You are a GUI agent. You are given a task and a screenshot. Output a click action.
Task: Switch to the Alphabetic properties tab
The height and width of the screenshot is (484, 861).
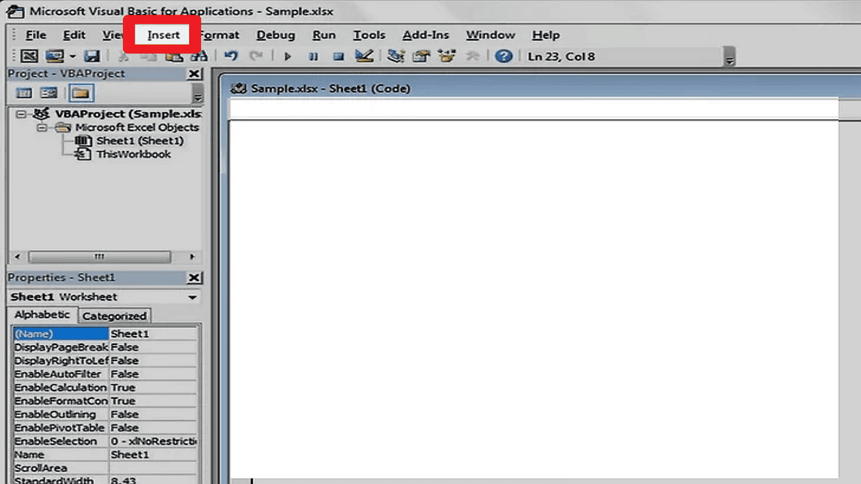pos(43,314)
